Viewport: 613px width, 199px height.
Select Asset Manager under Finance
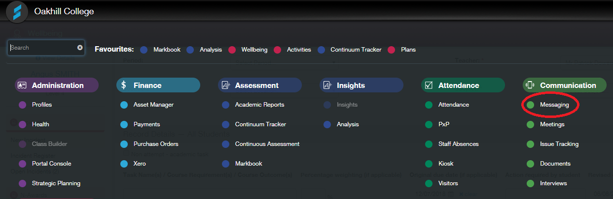[x=153, y=105]
